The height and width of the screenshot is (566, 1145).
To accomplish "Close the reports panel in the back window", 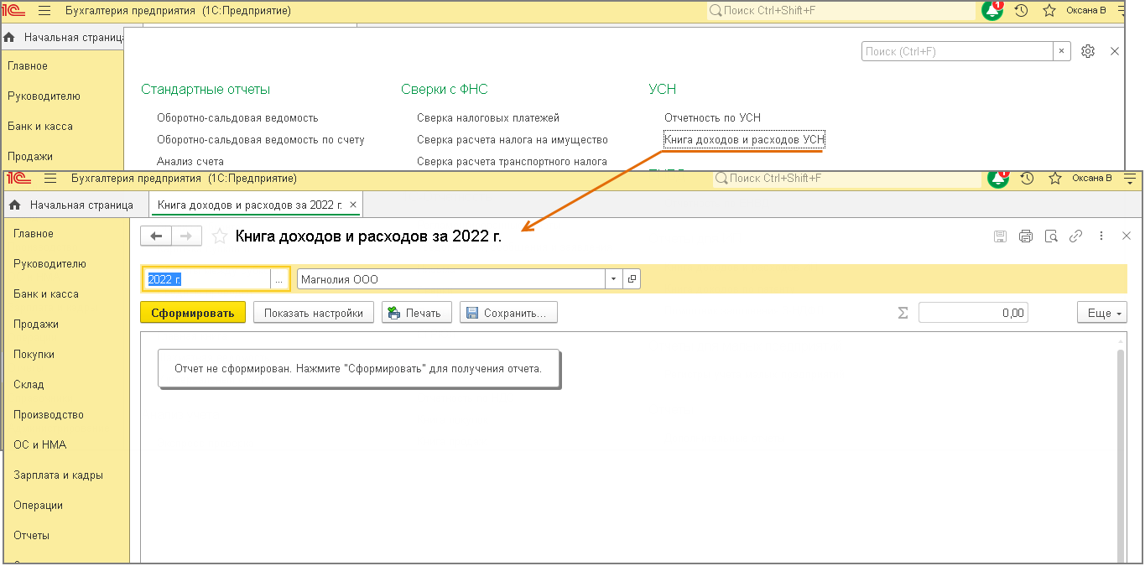I will pyautogui.click(x=1115, y=51).
